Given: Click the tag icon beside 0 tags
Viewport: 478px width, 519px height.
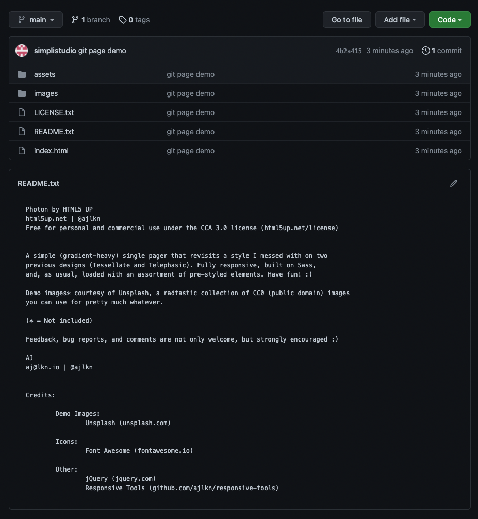Looking at the screenshot, I should (x=123, y=20).
